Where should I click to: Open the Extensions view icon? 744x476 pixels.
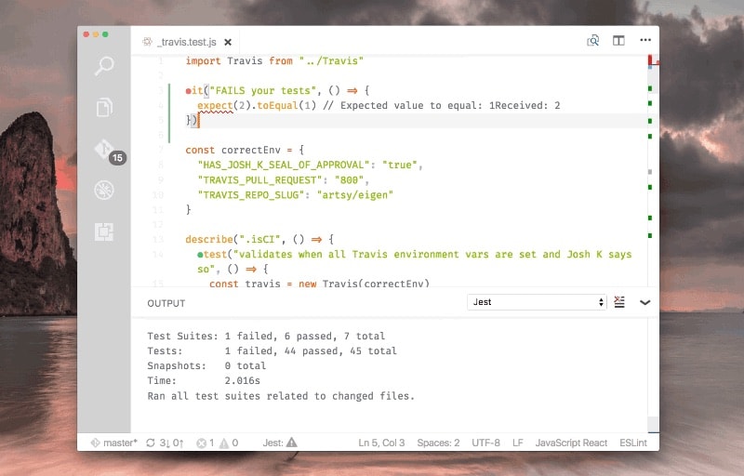104,231
